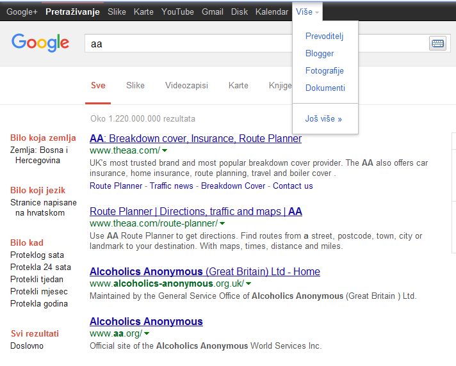Screen dimensions: 456x366
Task: Click the Breakdown Cover sitelink
Action: pos(233,186)
